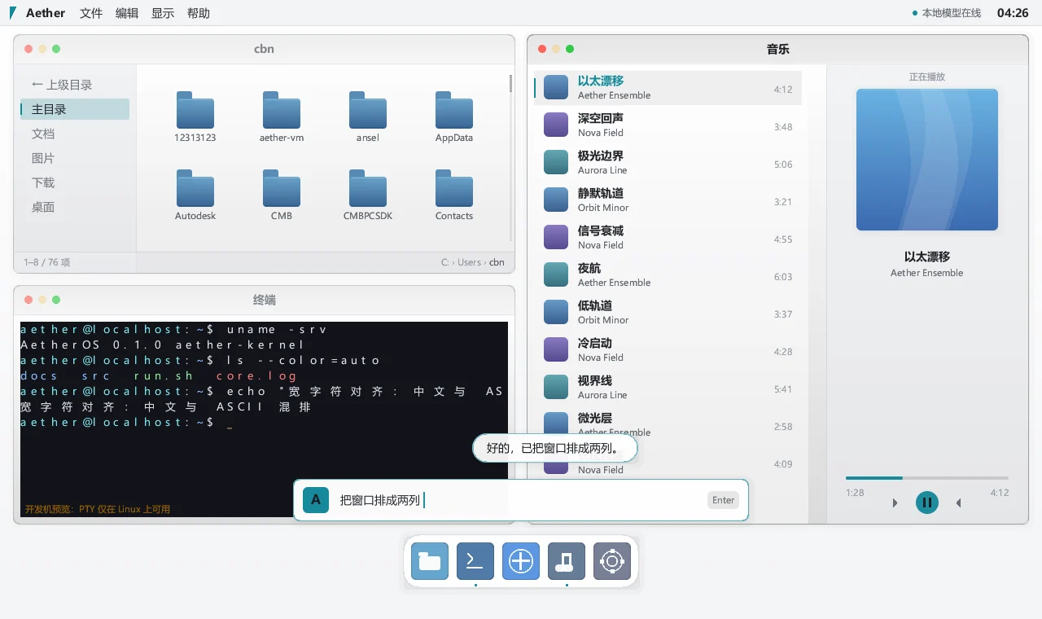Open the 编辑 menu

[x=127, y=13]
